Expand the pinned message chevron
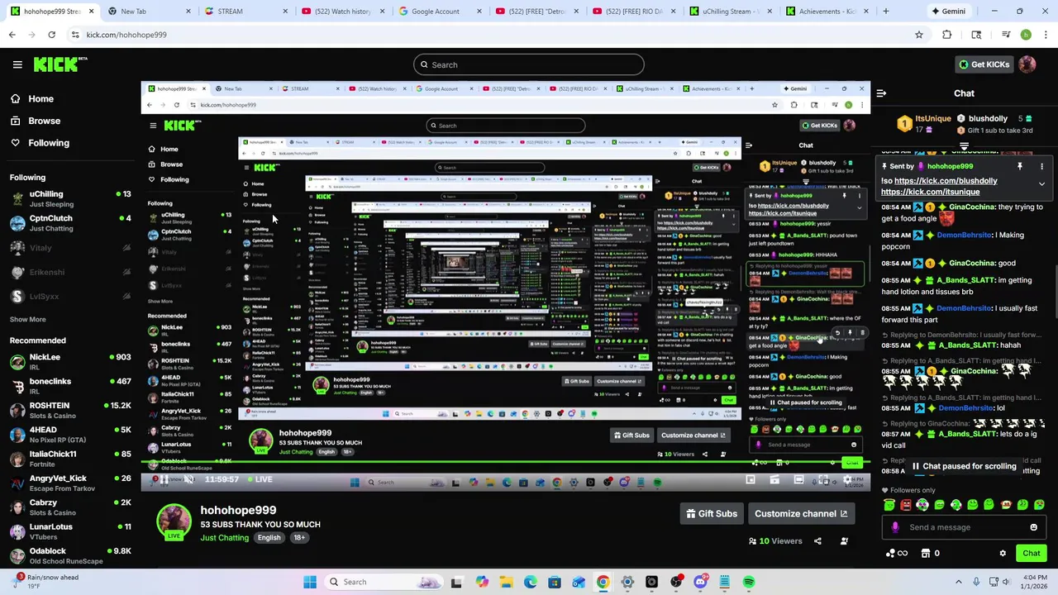The image size is (1058, 595). [x=1041, y=184]
